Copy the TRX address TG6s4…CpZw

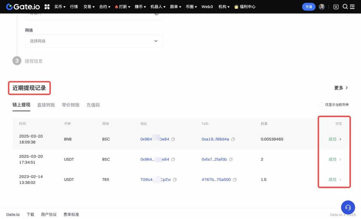pyautogui.click(x=175, y=180)
